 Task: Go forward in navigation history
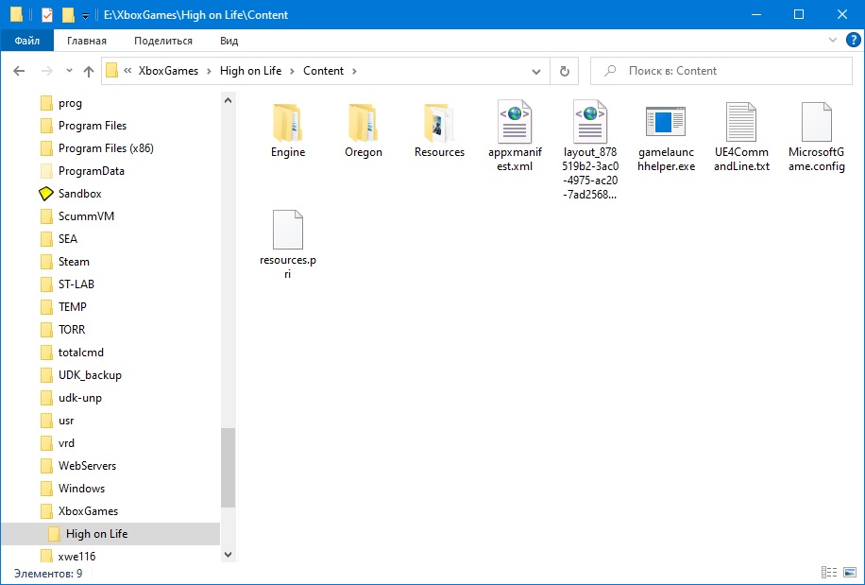tap(47, 71)
